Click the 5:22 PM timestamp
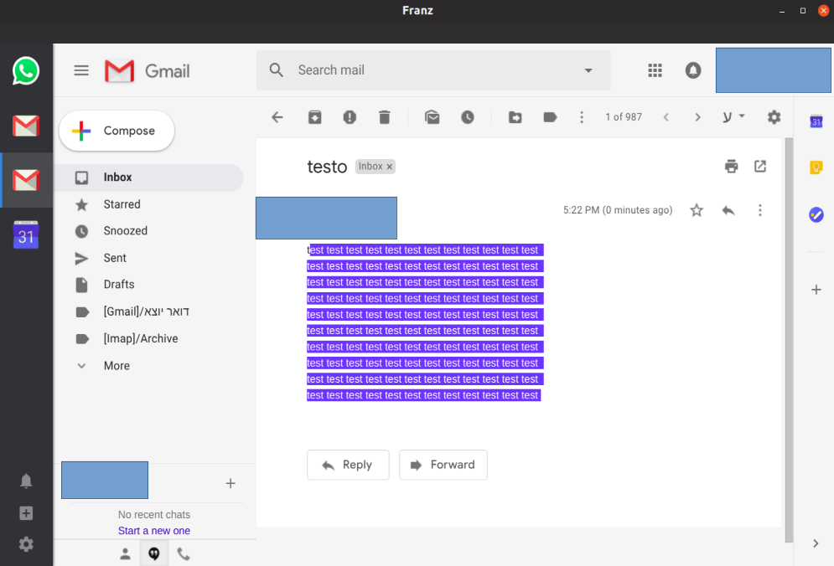 coord(618,210)
